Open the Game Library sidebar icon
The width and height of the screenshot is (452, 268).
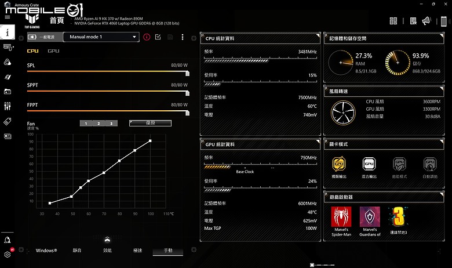click(8, 92)
